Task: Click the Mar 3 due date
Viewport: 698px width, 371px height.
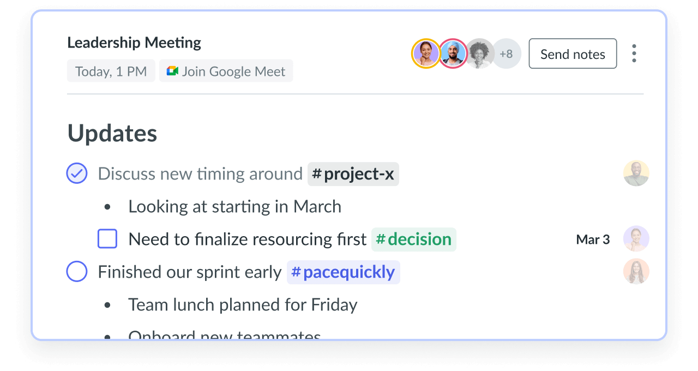Action: coord(593,240)
